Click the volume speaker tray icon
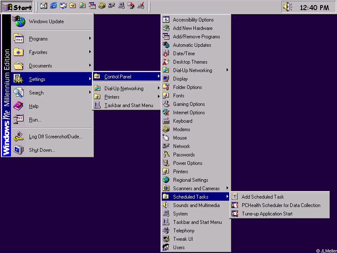This screenshot has width=337, height=253. coord(287,7)
